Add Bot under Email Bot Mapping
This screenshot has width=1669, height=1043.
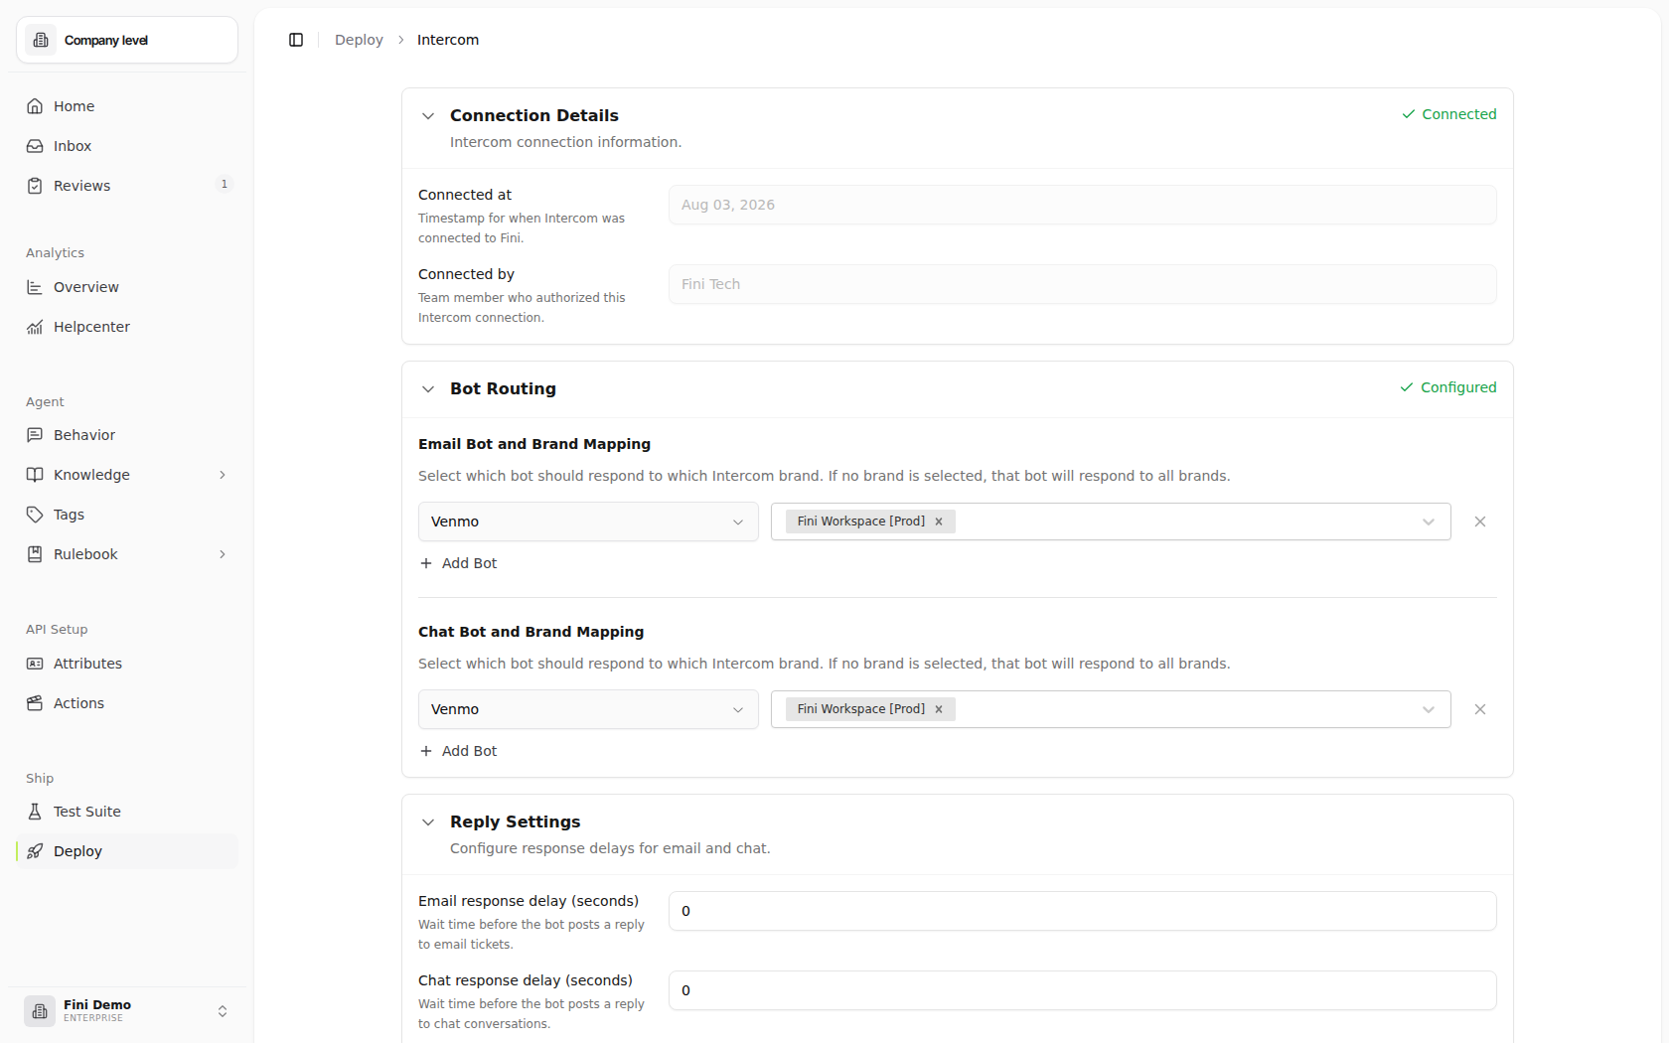click(458, 563)
